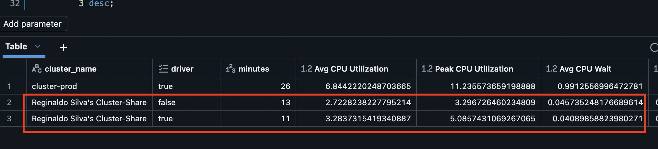658x149 pixels.
Task: Click the Avg CPU Wait decimal icon
Action: [551, 69]
